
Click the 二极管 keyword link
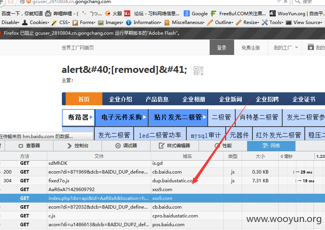[222, 117]
